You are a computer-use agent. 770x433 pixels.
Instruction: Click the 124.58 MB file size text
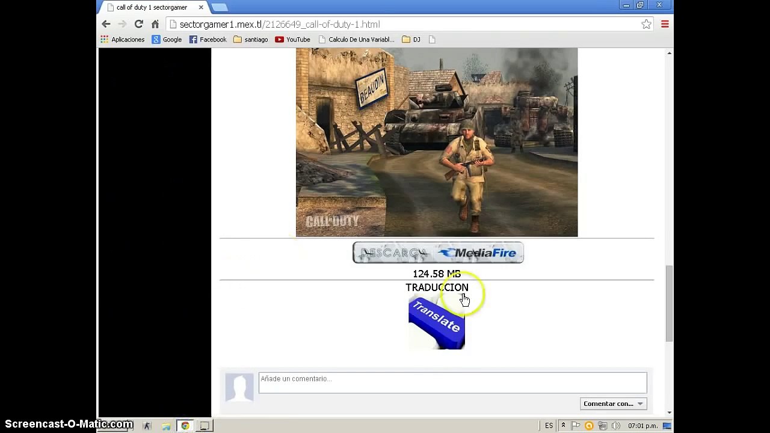tap(437, 274)
